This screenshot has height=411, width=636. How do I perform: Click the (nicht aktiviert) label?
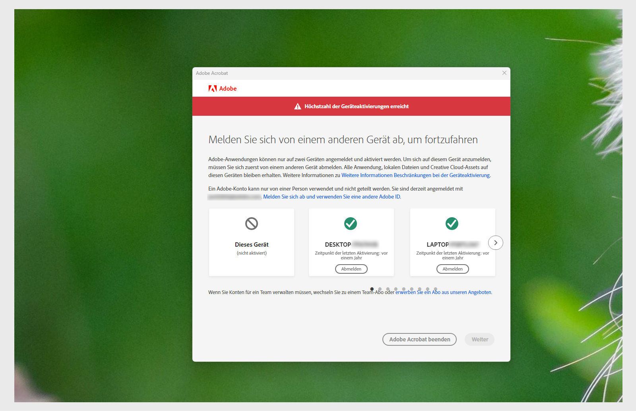[252, 253]
